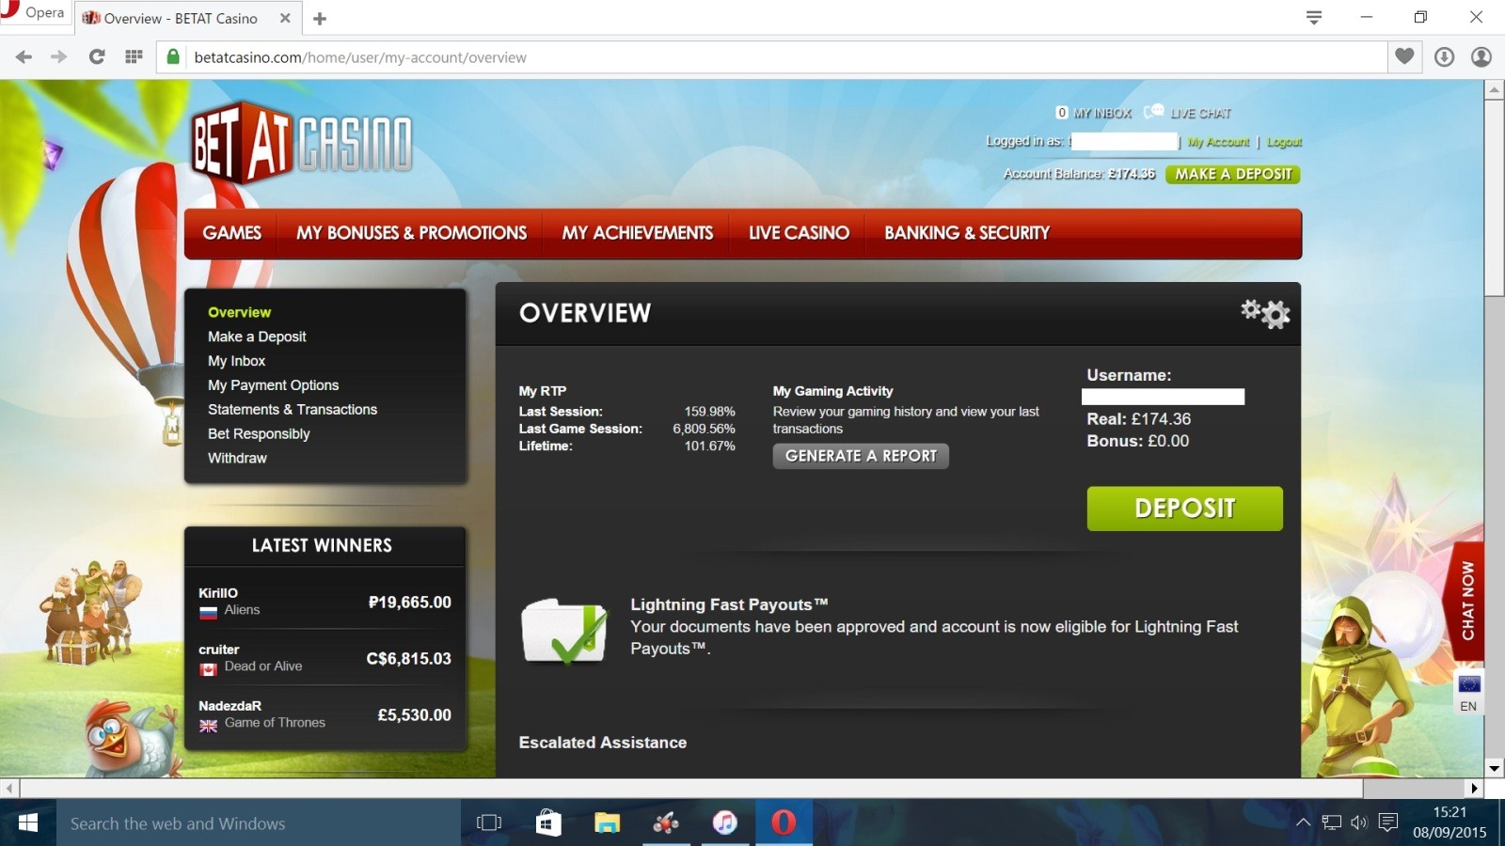Open Bet Responsibly in the sidebar
The image size is (1505, 846).
[259, 434]
